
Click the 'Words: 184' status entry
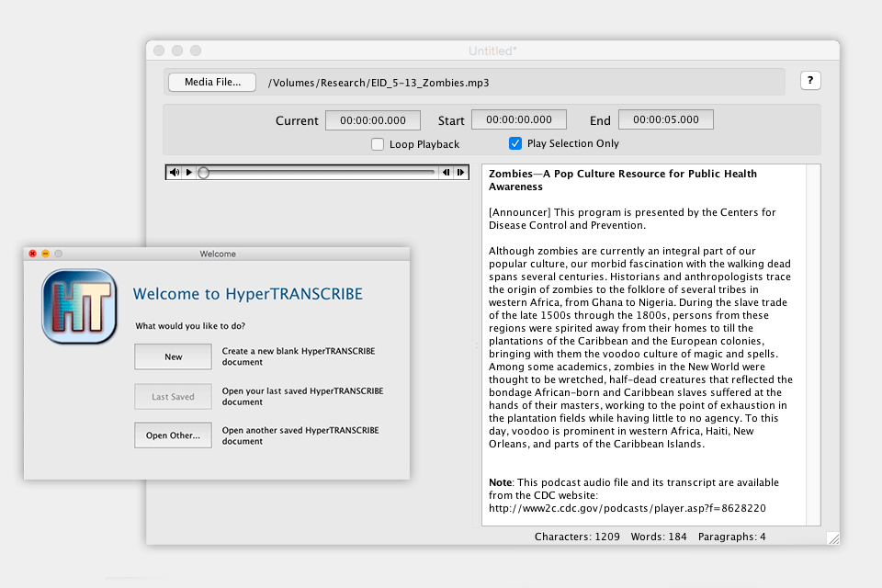pyautogui.click(x=659, y=537)
